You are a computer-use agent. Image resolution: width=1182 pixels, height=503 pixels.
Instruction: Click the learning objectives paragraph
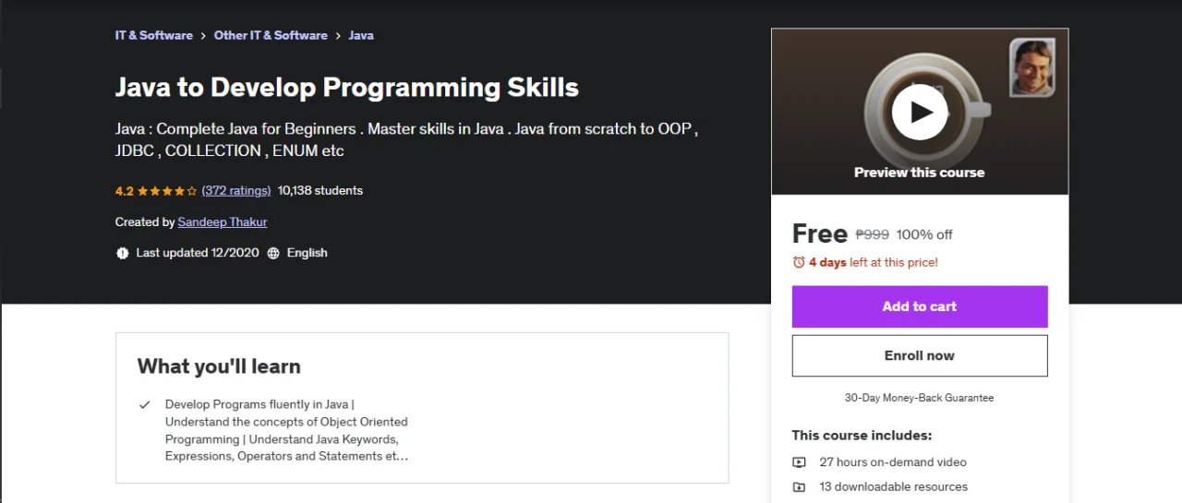coord(287,430)
